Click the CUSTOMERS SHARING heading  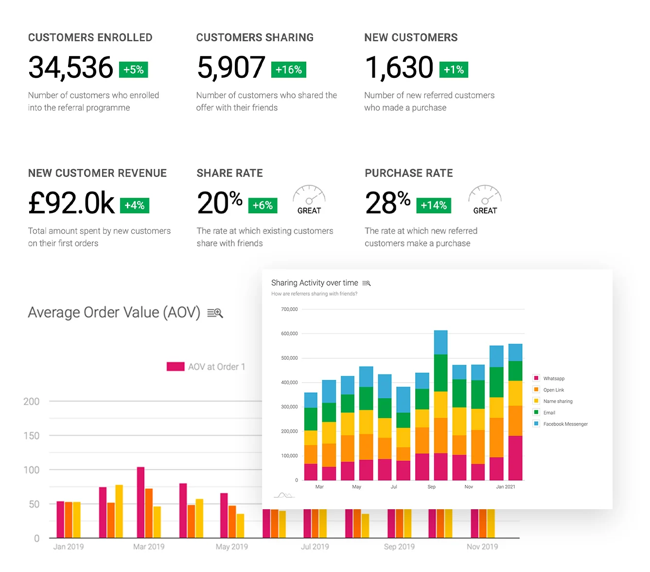point(255,37)
